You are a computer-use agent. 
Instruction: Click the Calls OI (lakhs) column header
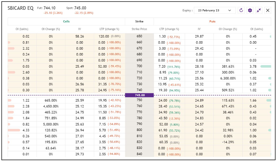point(22,29)
